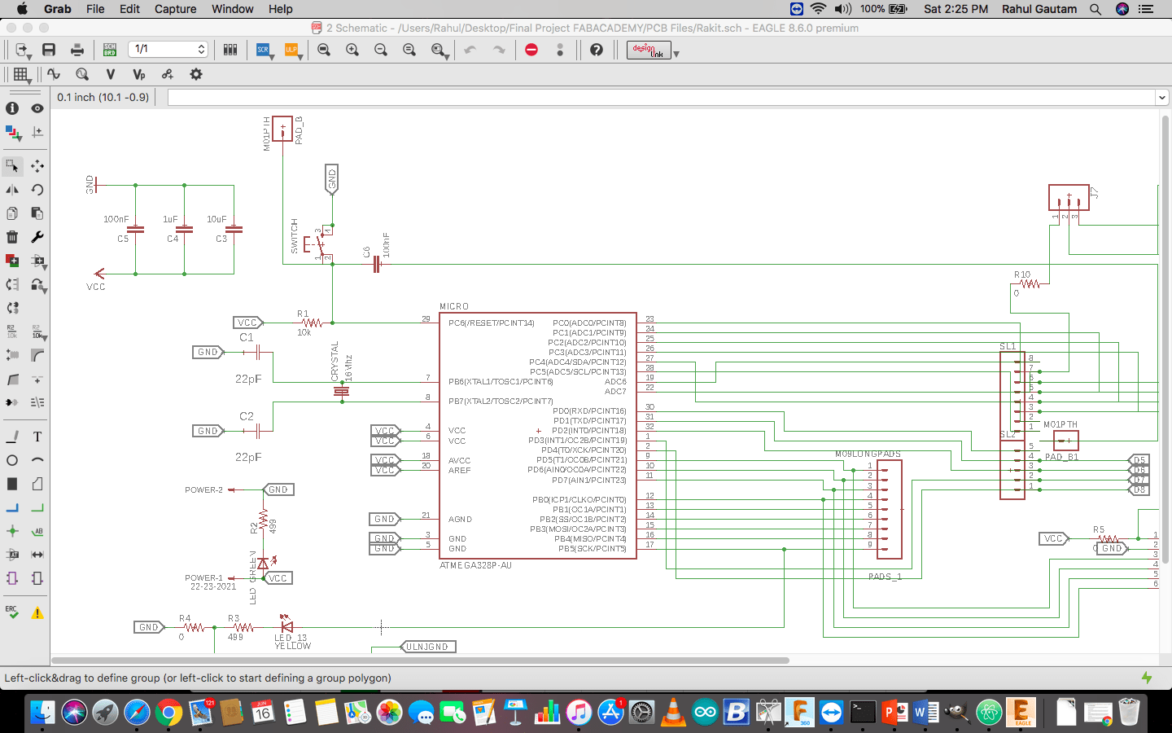This screenshot has width=1172, height=733.
Task: Select the Junction tool
Action: [x=12, y=532]
